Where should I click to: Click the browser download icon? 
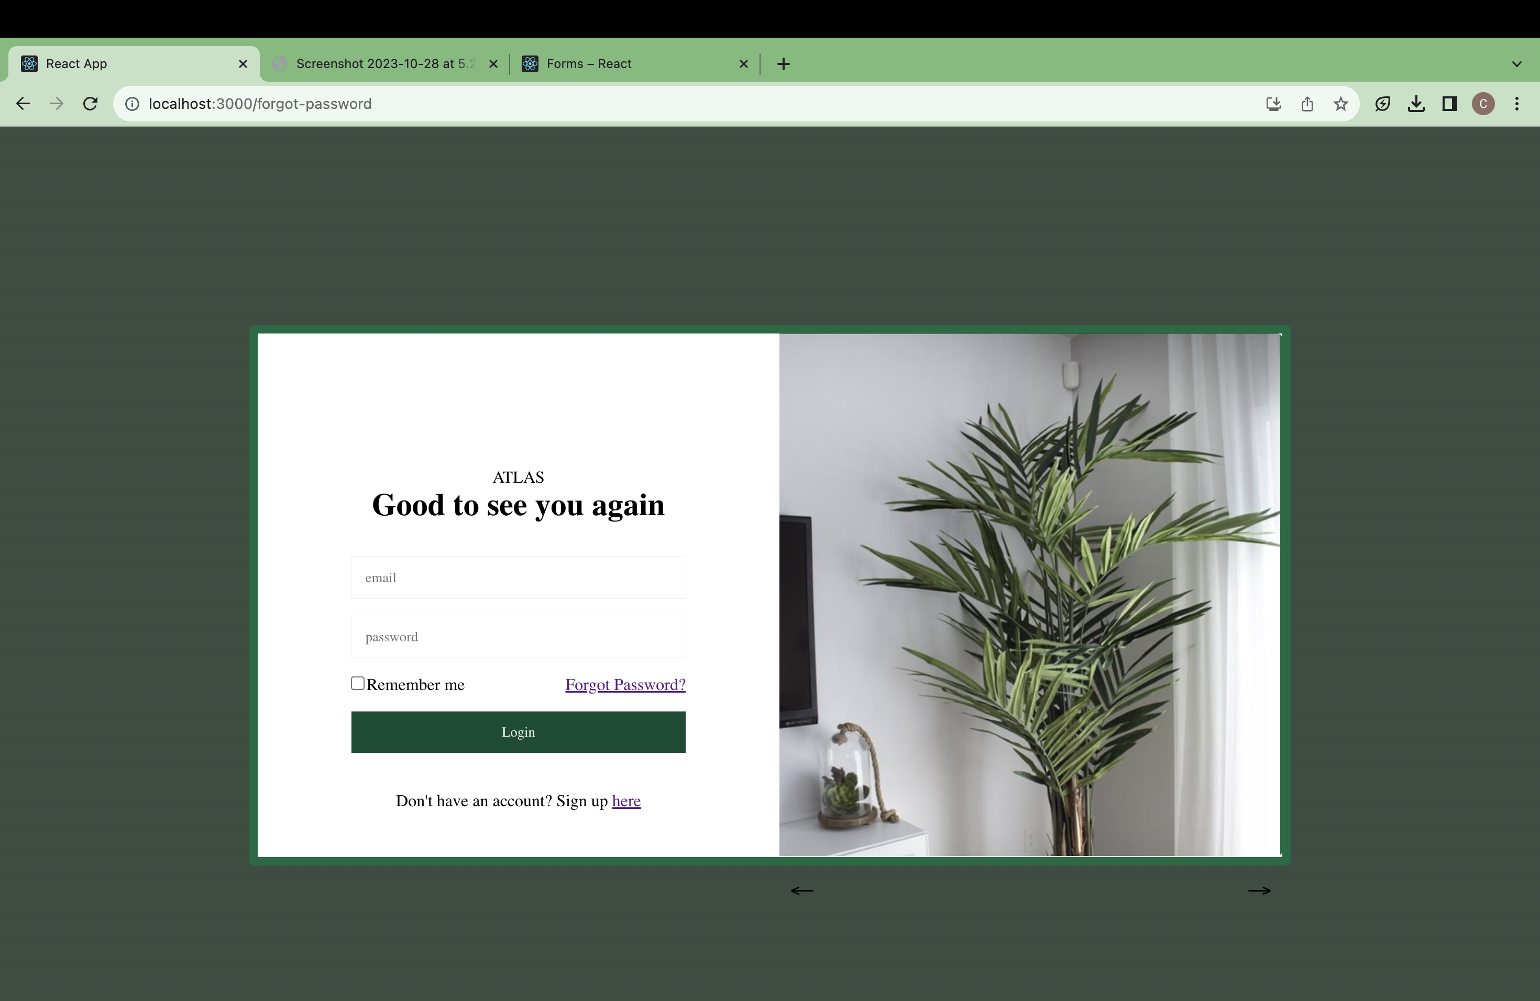click(x=1416, y=103)
